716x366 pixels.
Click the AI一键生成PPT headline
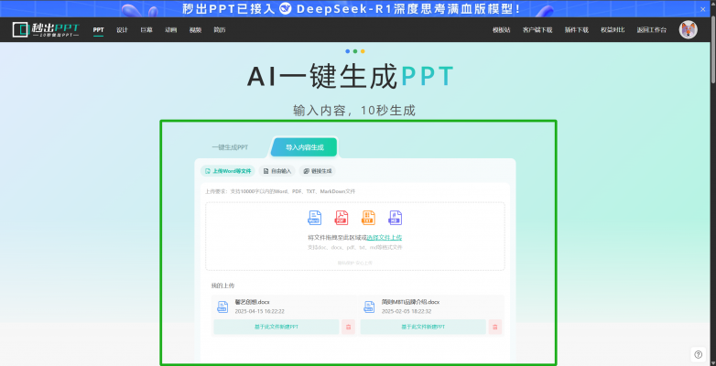351,76
